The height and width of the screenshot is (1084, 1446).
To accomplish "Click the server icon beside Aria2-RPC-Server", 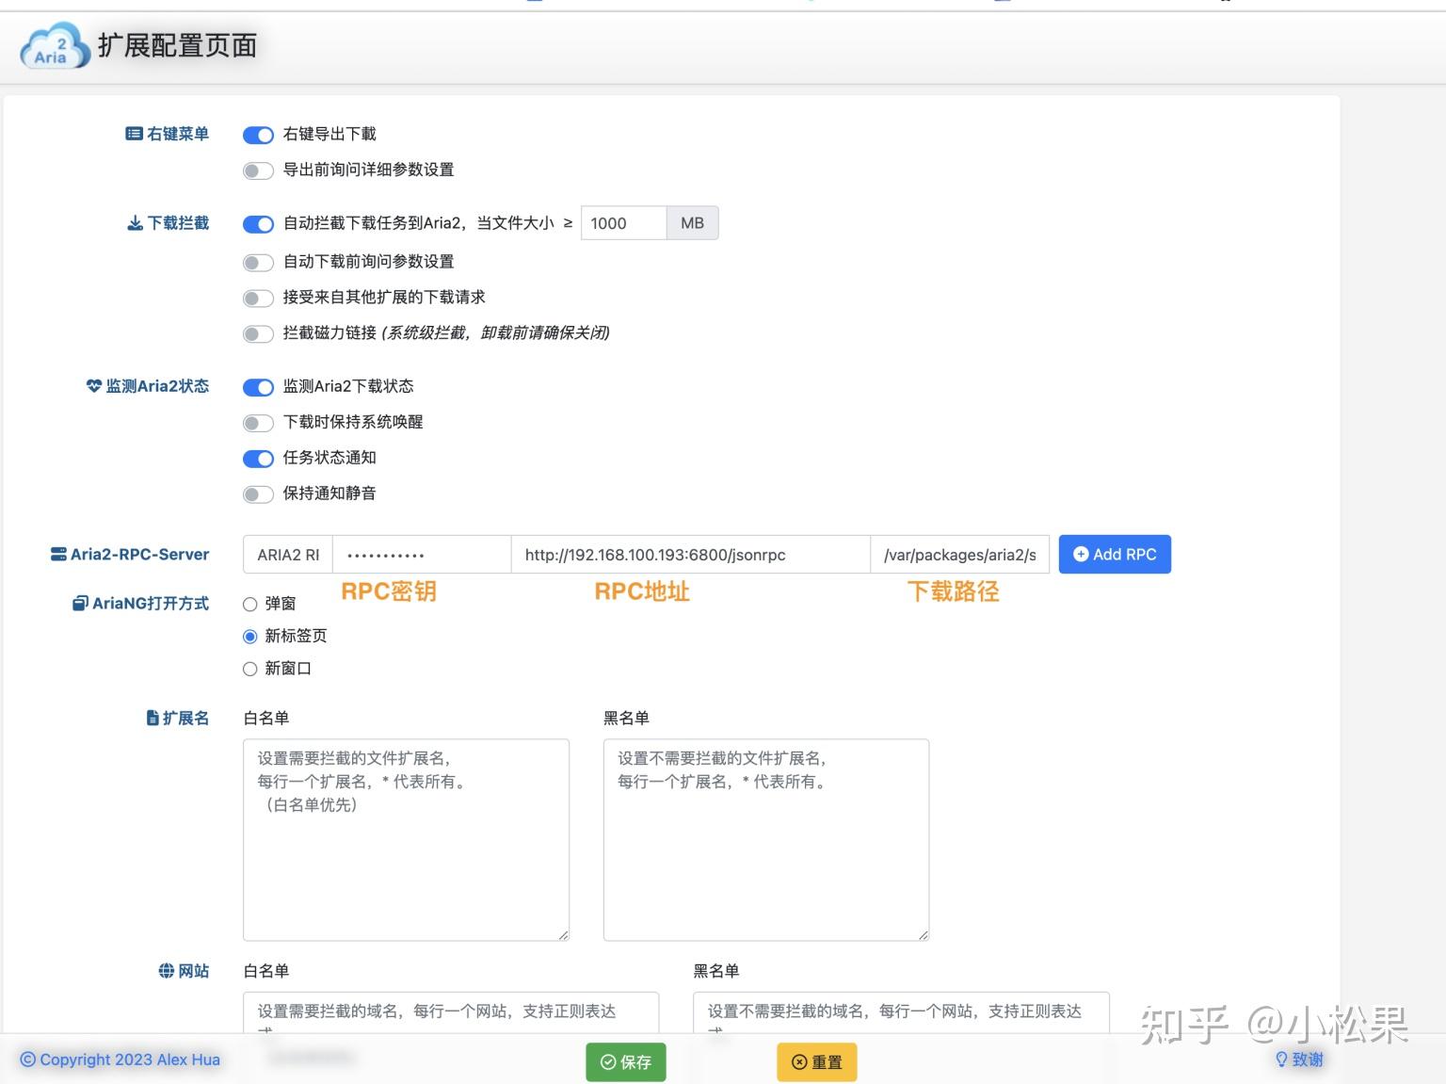I will [x=57, y=554].
